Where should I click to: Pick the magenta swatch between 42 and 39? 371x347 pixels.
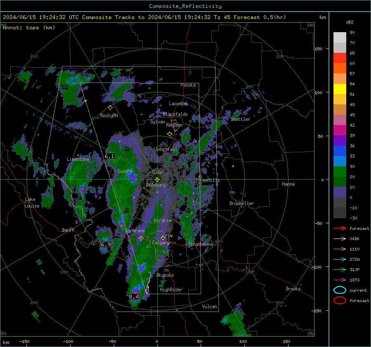[x=340, y=130]
